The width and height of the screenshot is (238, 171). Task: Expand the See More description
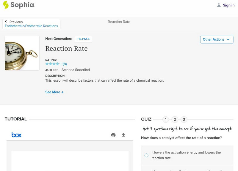pos(53,92)
